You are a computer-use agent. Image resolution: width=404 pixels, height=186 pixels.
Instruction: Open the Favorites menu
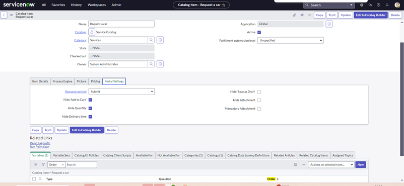coord(58,5)
